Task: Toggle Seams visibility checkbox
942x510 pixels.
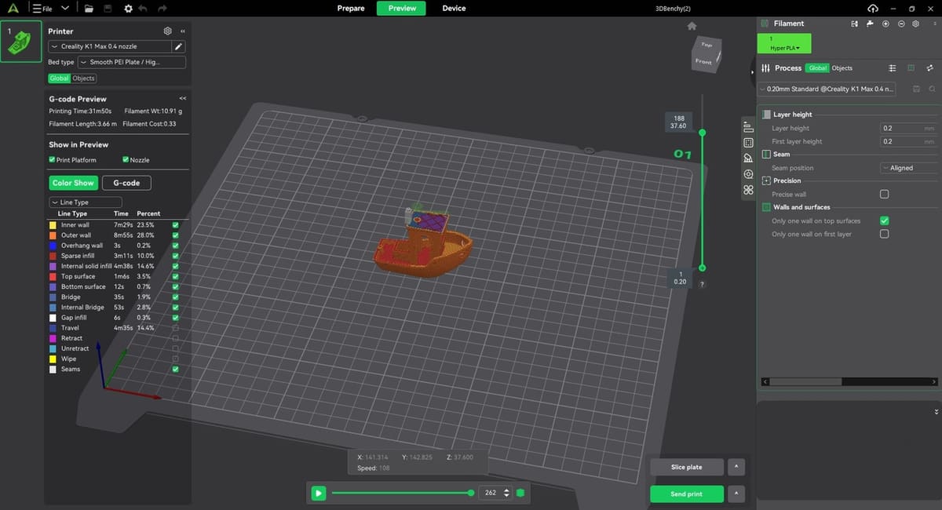Action: (x=175, y=369)
